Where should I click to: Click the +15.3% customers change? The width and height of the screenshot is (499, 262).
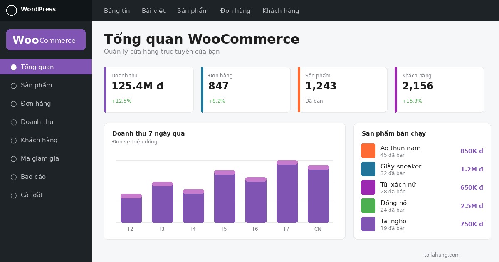coord(412,101)
